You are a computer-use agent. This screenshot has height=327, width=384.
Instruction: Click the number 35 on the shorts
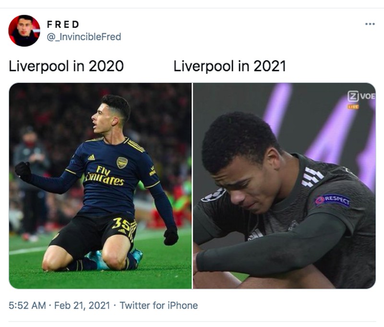(x=122, y=223)
